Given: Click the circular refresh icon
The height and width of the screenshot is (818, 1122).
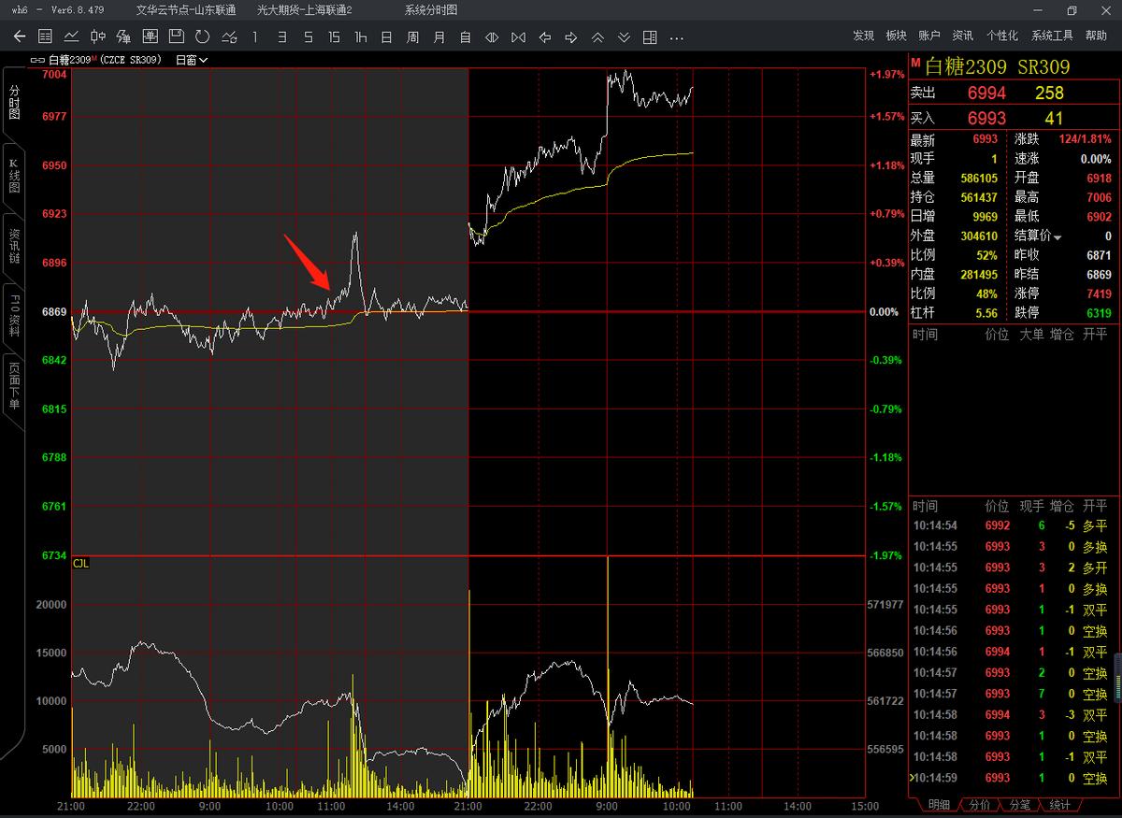Looking at the screenshot, I should click(202, 37).
